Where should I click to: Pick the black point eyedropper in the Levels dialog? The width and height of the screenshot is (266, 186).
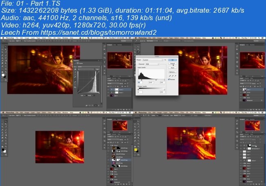pos(170,76)
